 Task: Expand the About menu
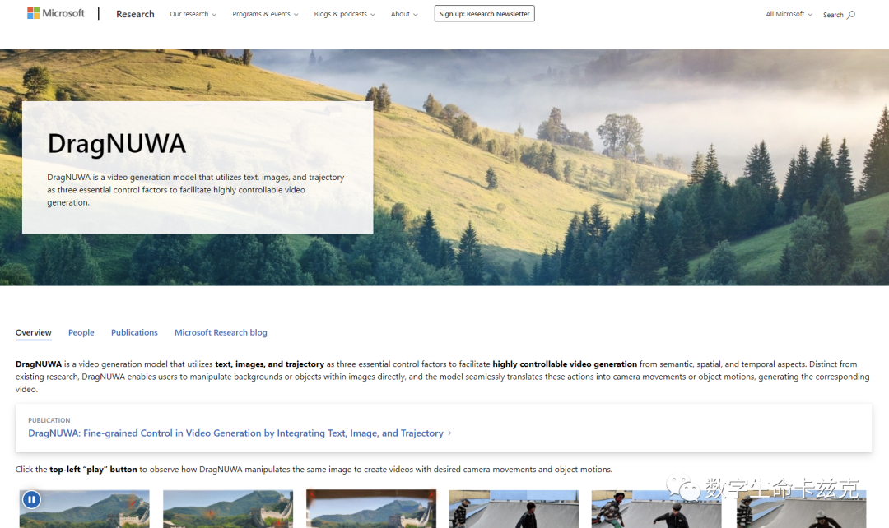click(x=403, y=14)
